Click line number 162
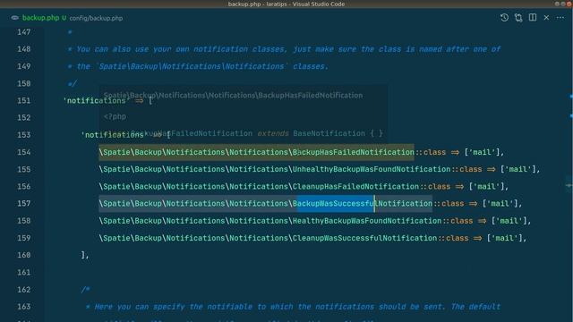The height and width of the screenshot is (322, 573). tap(24, 290)
